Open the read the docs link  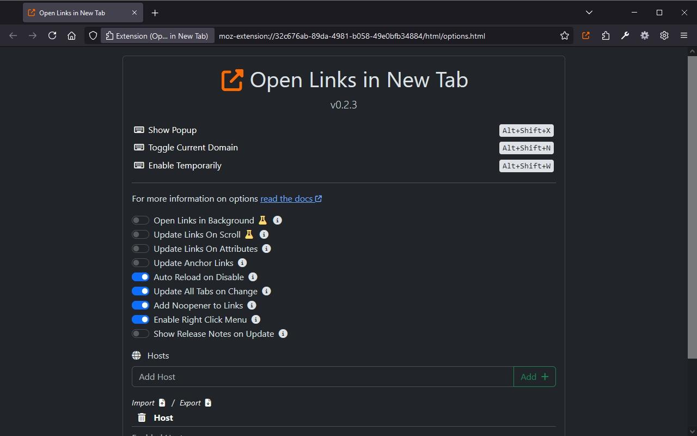pos(291,198)
